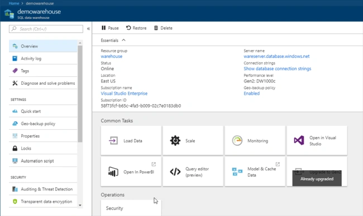Open the Query editor (preview) tile
363x216 pixels.
pos(193,171)
